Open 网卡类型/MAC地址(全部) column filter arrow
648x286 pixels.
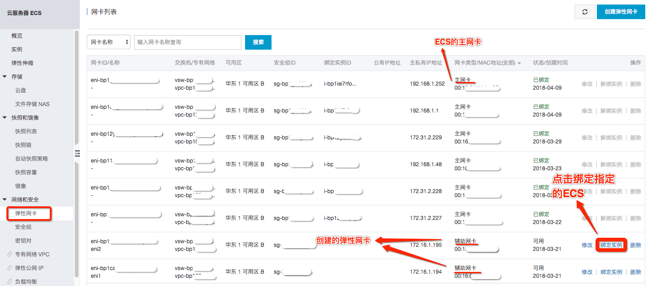coord(519,63)
